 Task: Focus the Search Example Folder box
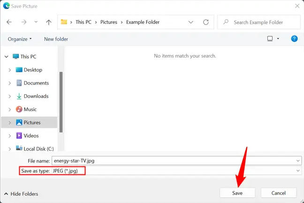click(x=258, y=22)
